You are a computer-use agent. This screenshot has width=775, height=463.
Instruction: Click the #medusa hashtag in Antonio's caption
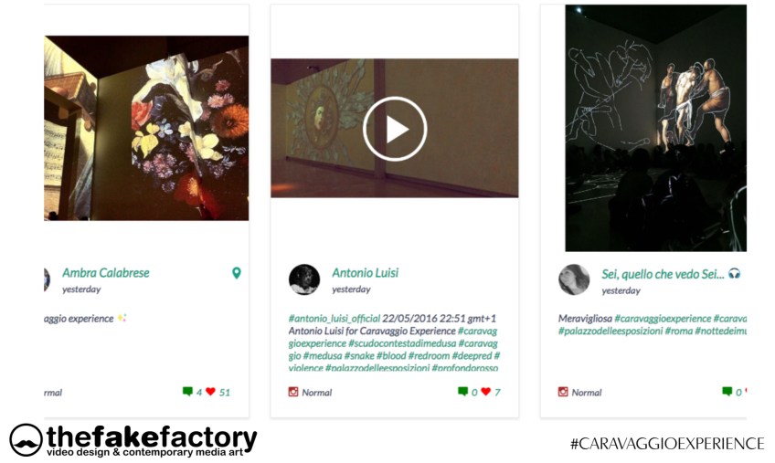(323, 356)
